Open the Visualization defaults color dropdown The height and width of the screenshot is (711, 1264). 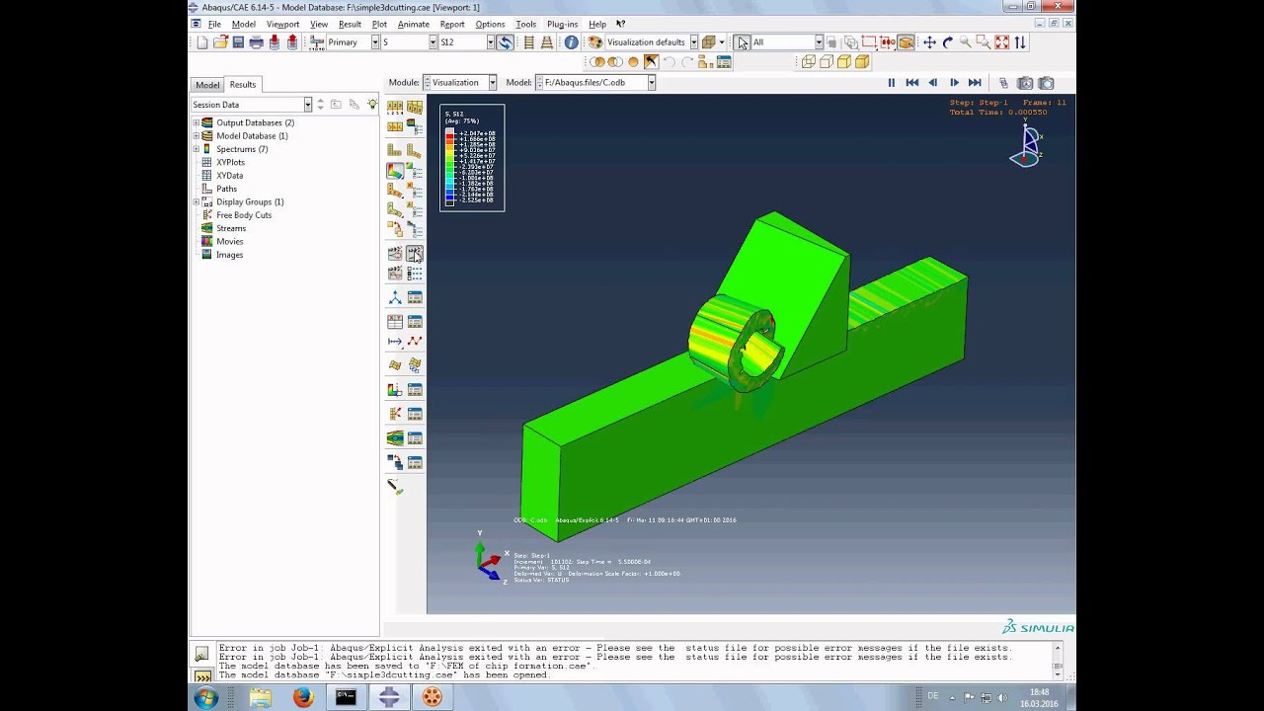pyautogui.click(x=694, y=42)
